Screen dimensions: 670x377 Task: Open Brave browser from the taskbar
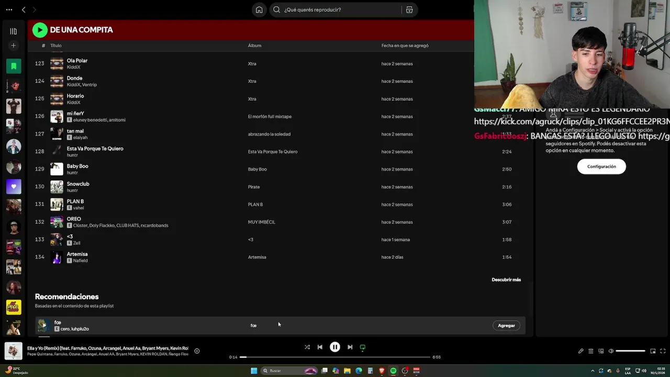point(382,371)
